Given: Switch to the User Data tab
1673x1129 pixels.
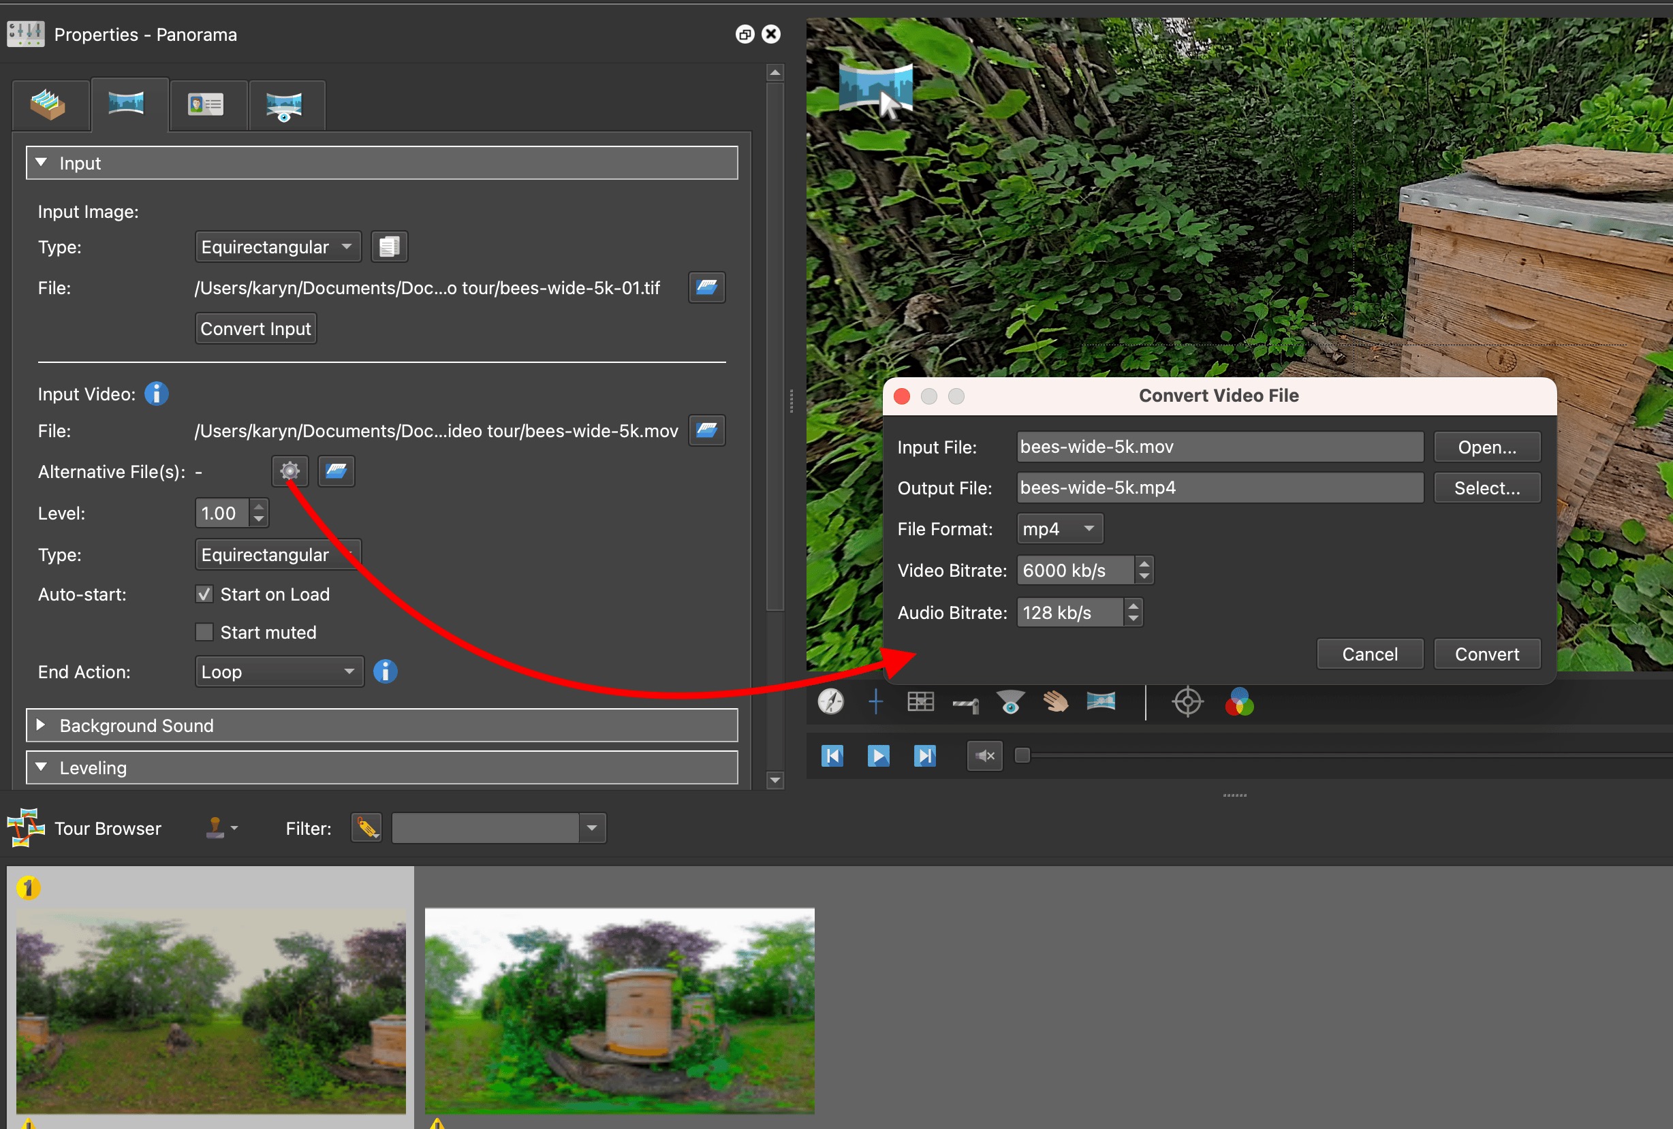Looking at the screenshot, I should [207, 105].
